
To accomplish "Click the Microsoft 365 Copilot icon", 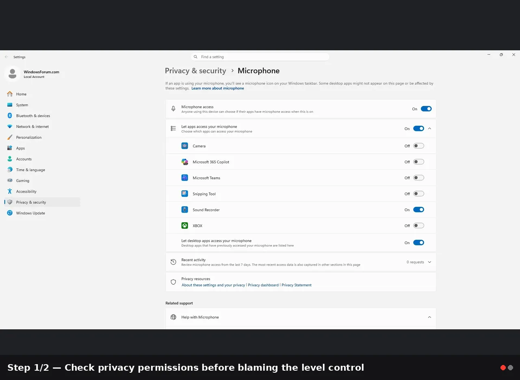I will (185, 162).
